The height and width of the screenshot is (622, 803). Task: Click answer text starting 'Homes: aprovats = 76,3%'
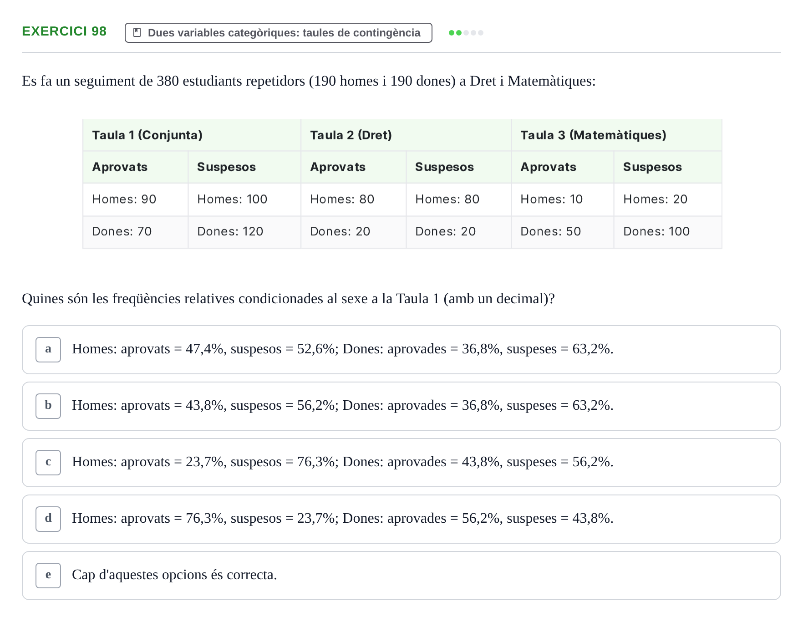click(342, 518)
